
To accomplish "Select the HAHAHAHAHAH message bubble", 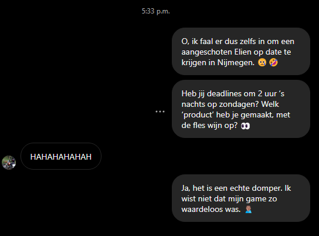I will 61,156.
